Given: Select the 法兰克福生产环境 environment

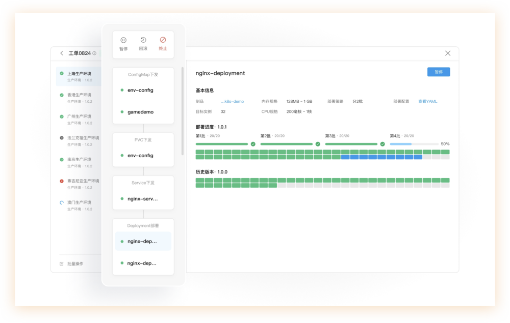Looking at the screenshot, I should coord(79,141).
